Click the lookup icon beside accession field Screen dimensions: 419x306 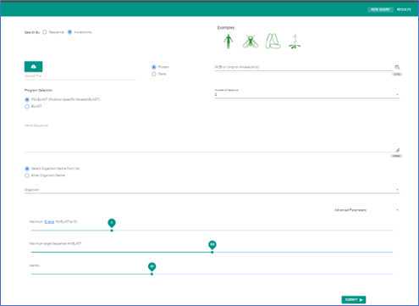tap(397, 67)
